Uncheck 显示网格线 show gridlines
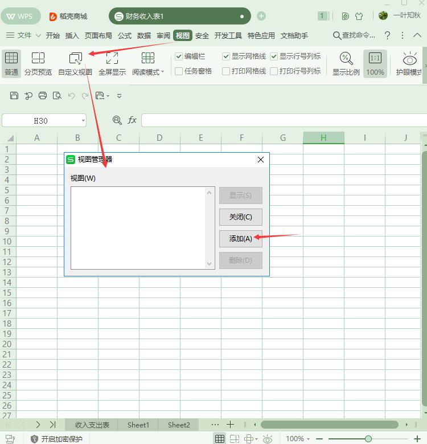 [x=225, y=56]
